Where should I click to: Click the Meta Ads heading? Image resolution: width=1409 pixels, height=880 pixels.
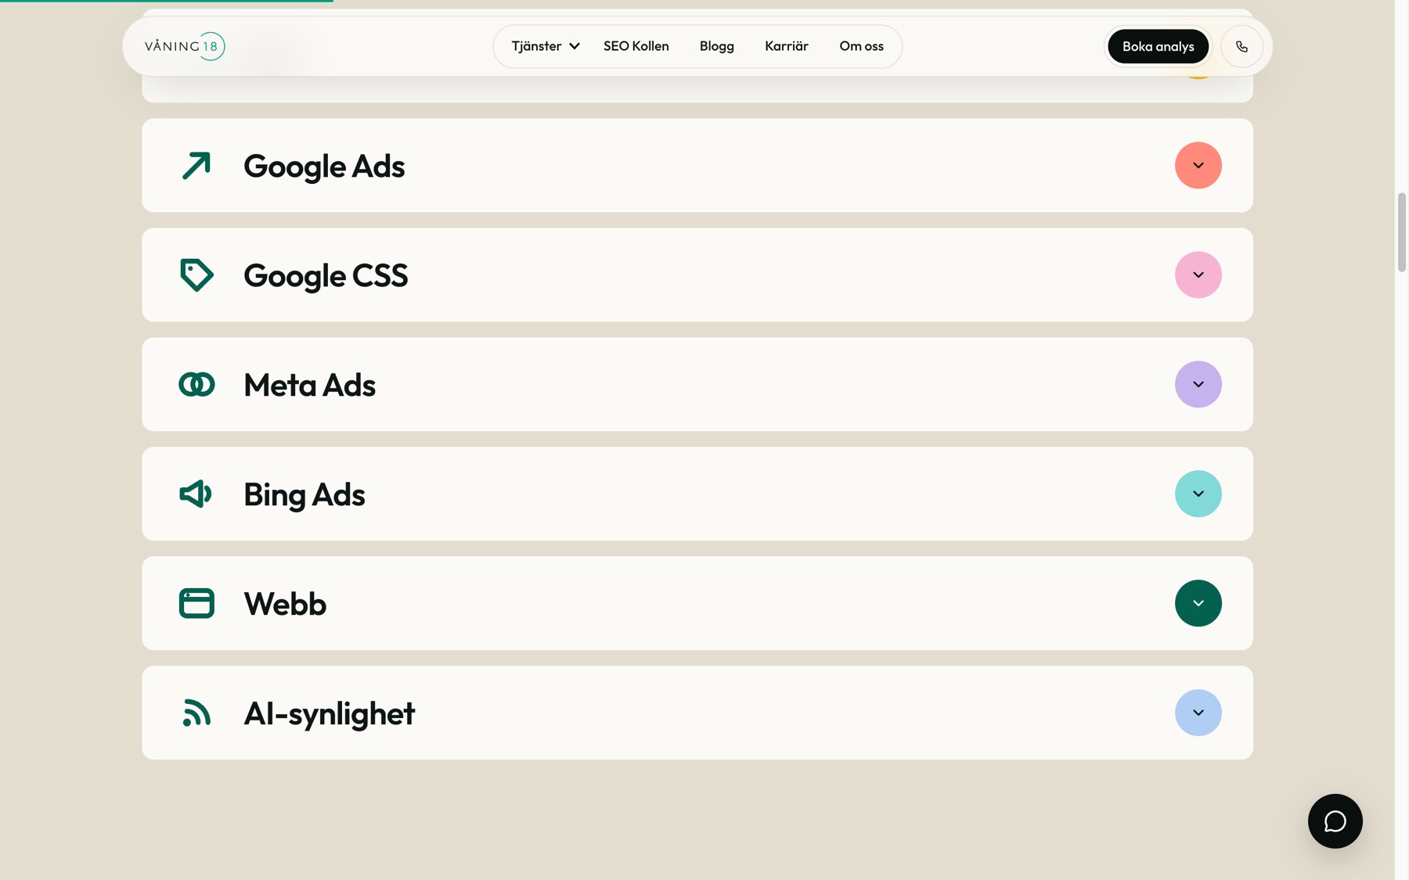[x=309, y=385]
